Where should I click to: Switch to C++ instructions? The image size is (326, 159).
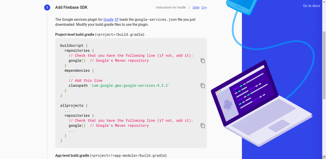coord(204,7)
